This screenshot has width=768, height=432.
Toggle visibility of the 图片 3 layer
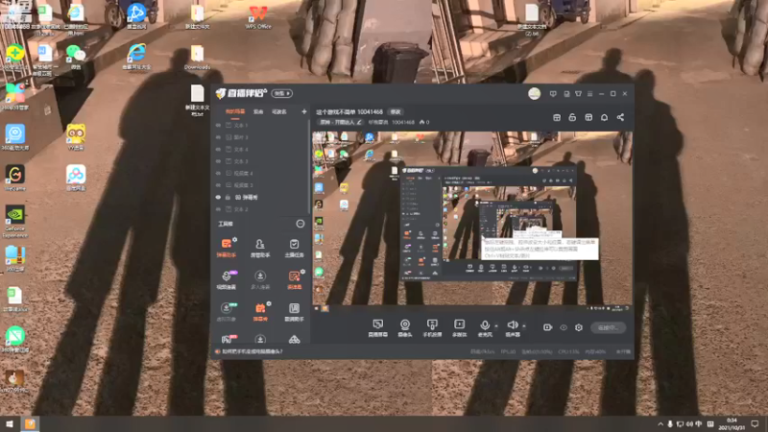tap(218, 137)
